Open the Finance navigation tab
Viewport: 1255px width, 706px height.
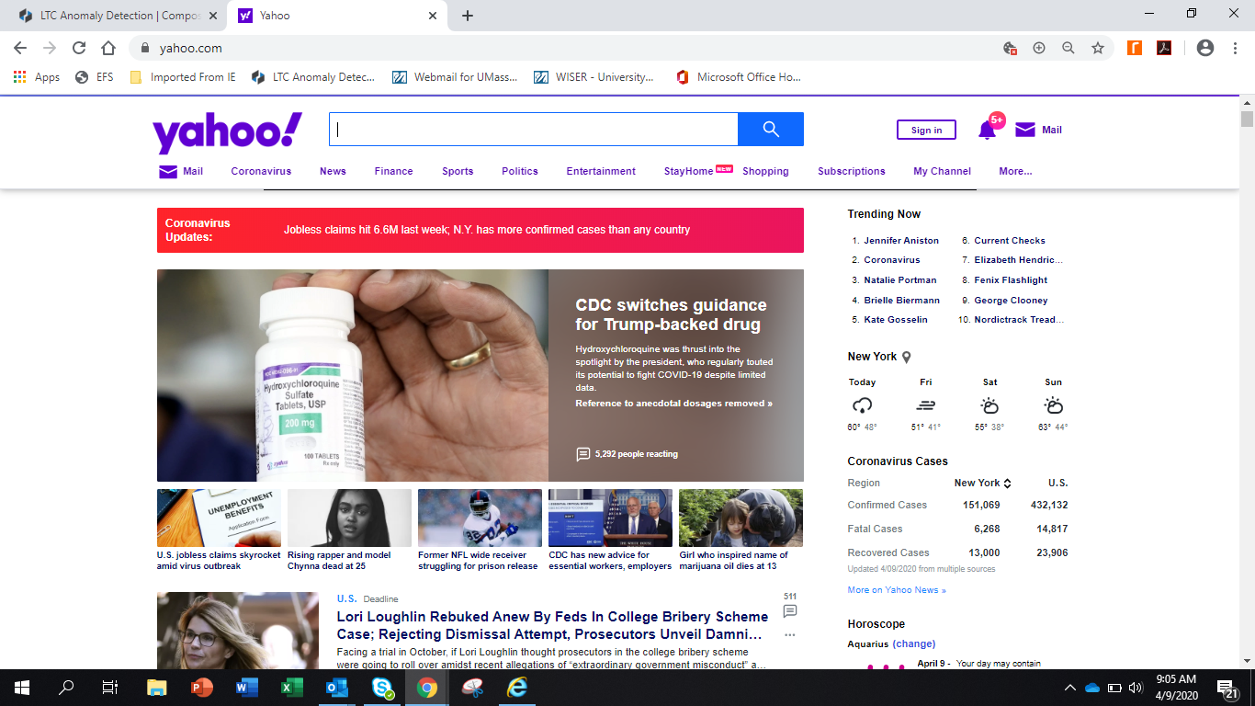pyautogui.click(x=393, y=171)
